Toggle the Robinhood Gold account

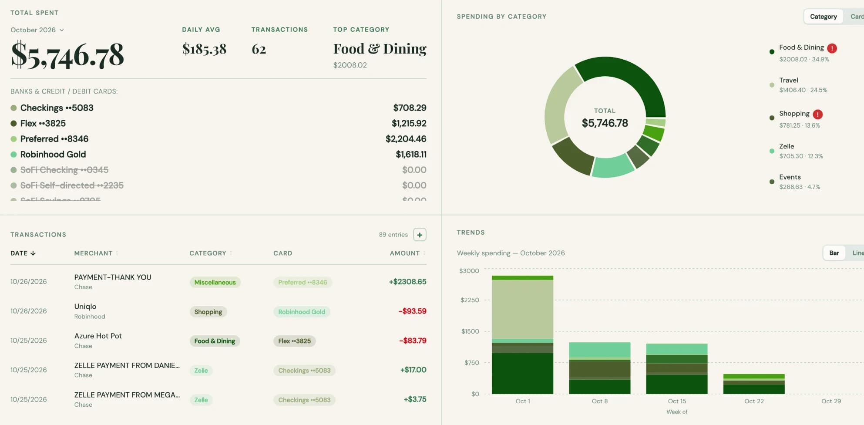click(219, 154)
